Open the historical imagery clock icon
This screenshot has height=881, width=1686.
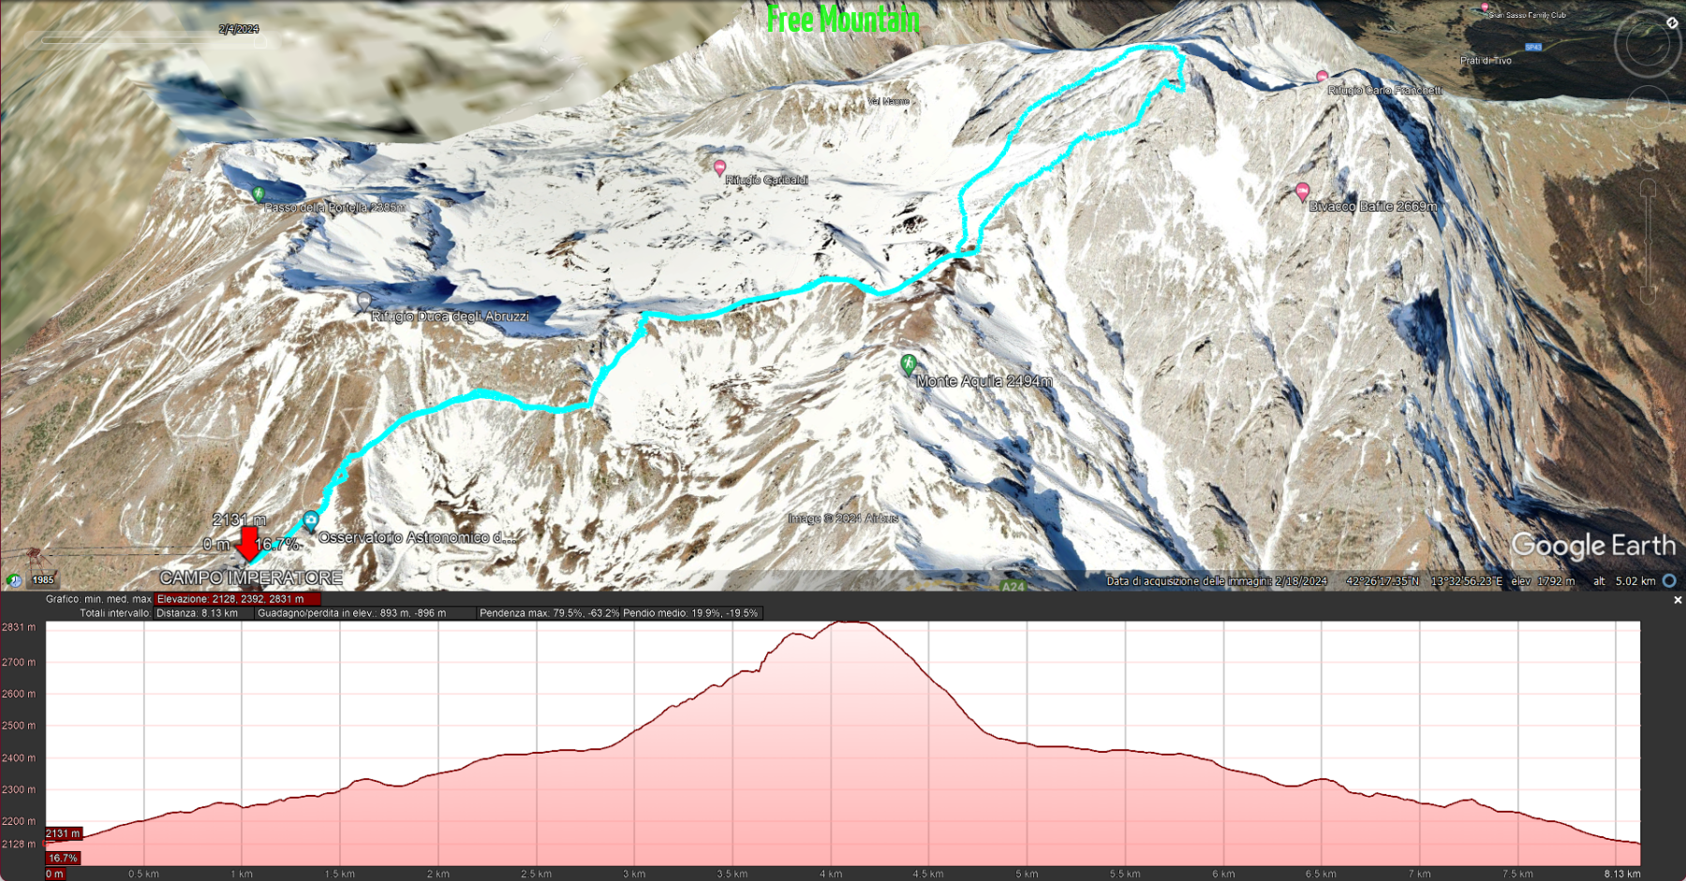click(x=14, y=580)
